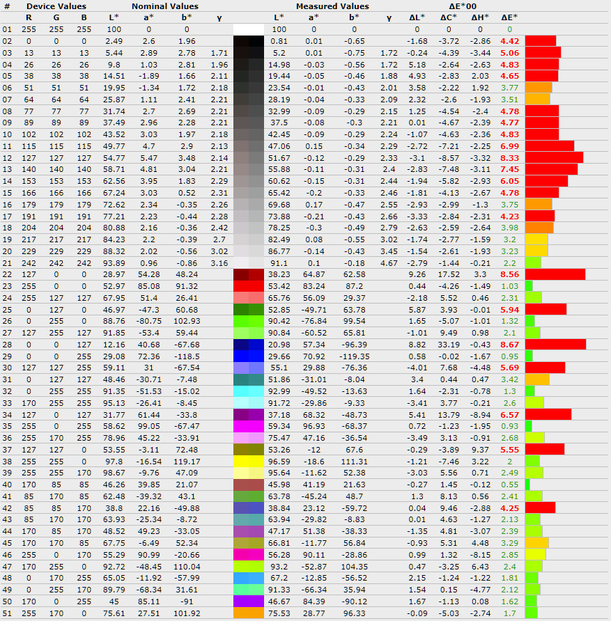Viewport: 611px width, 621px height.
Task: Click the nominal b* value 110.04 in row 47
Action: coord(187,567)
